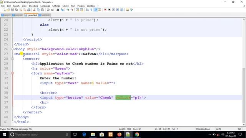Image resolution: width=246 pixels, height=138 pixels.
Task: Click 'Hyper Text Markup Language file' status text
Action: click(x=16, y=129)
